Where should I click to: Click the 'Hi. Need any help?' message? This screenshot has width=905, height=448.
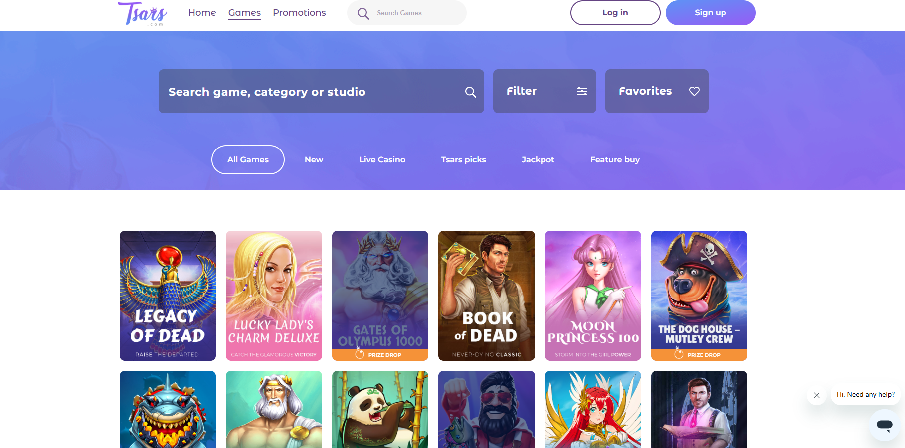(x=866, y=395)
